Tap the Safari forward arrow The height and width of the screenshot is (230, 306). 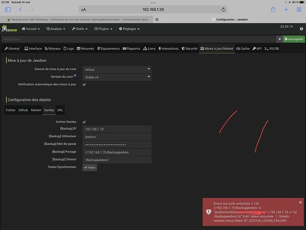32,9
